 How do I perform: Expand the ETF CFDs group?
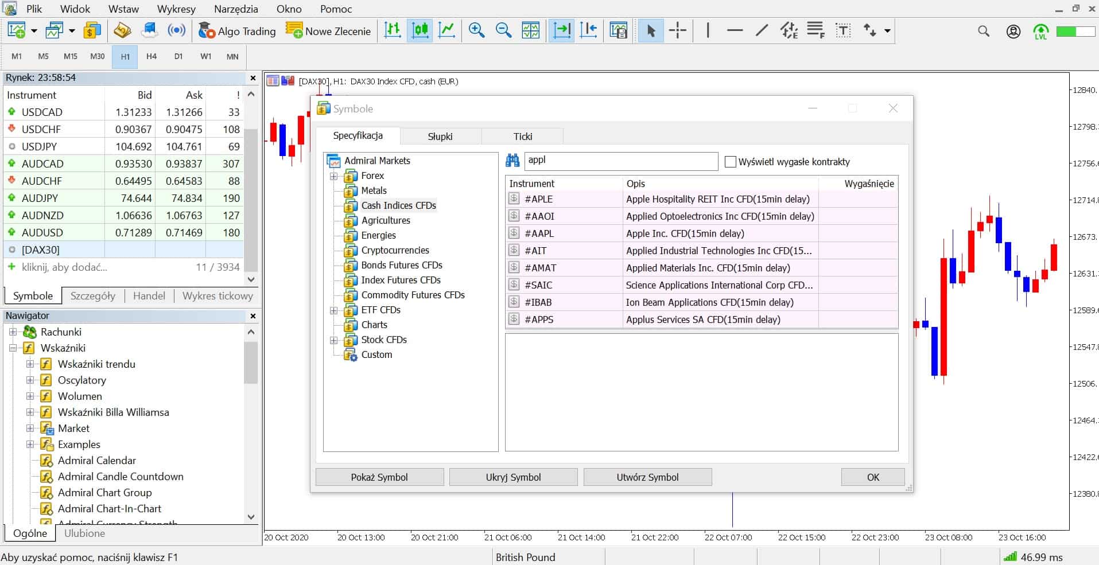click(333, 310)
